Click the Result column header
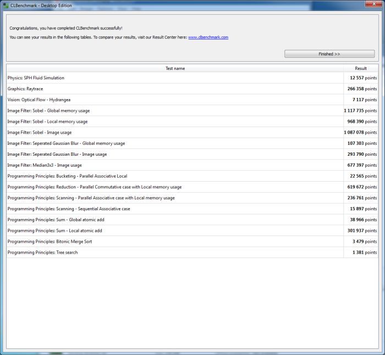Viewport: 385px width, 355px height. [361, 68]
